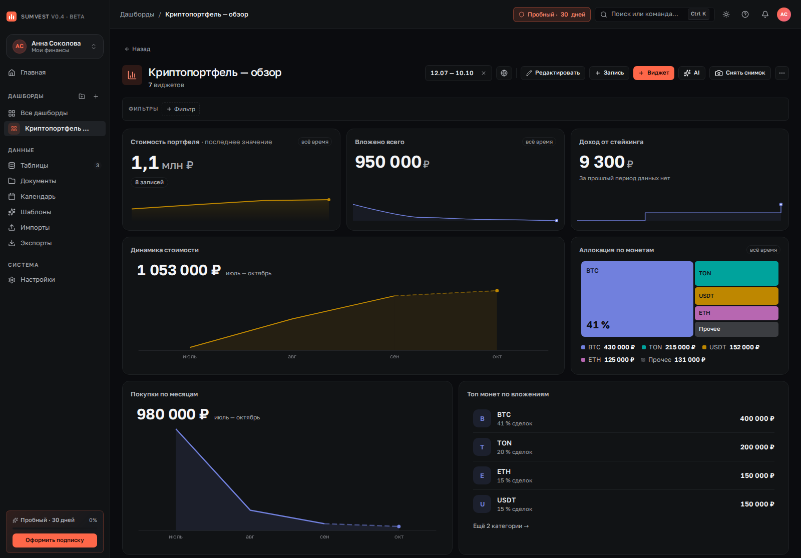
Task: Open Календарь section
Action: pos(55,197)
